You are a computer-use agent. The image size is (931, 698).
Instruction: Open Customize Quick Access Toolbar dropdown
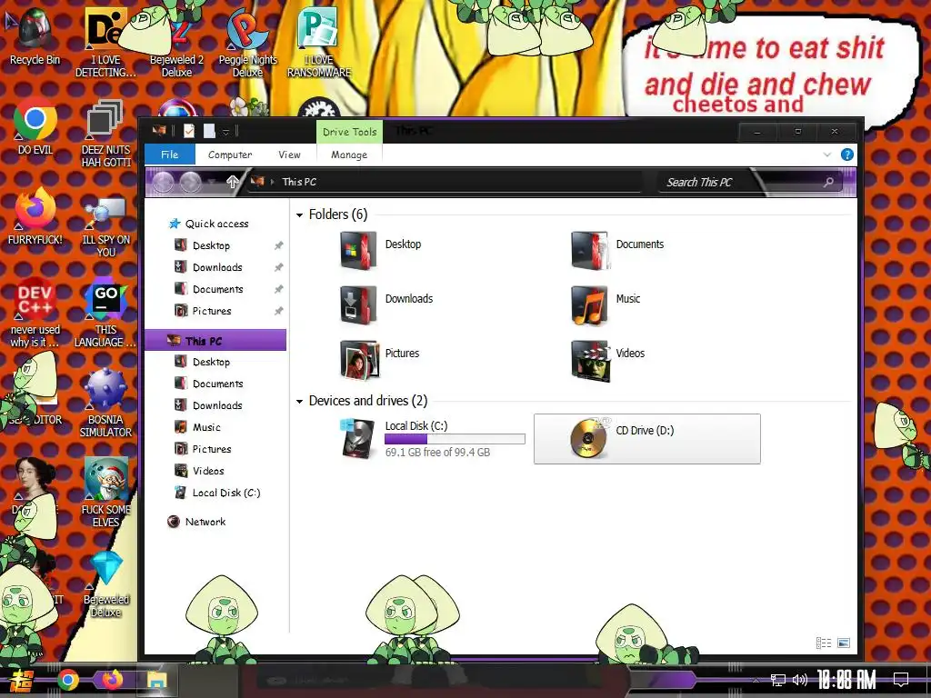(x=225, y=132)
